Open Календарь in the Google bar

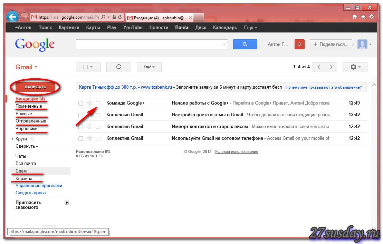225,28
